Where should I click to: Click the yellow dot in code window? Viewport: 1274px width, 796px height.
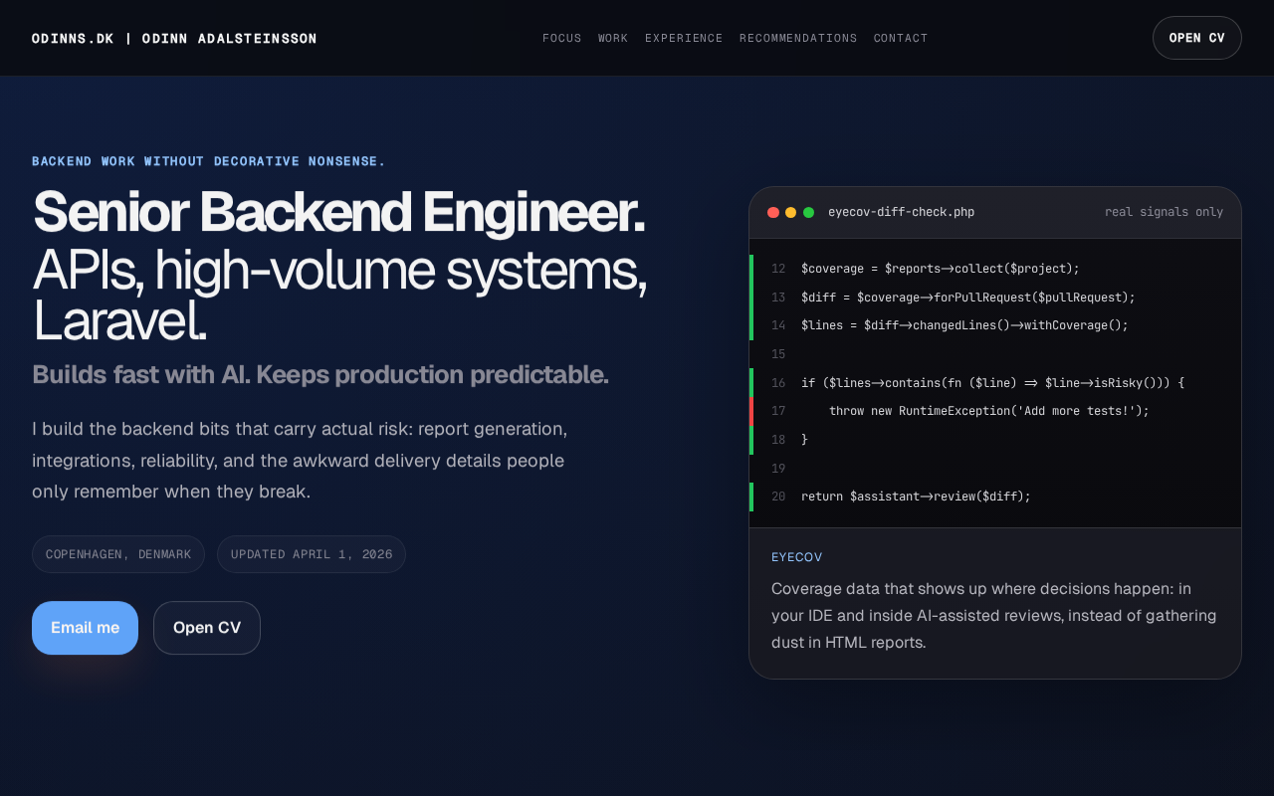[791, 212]
